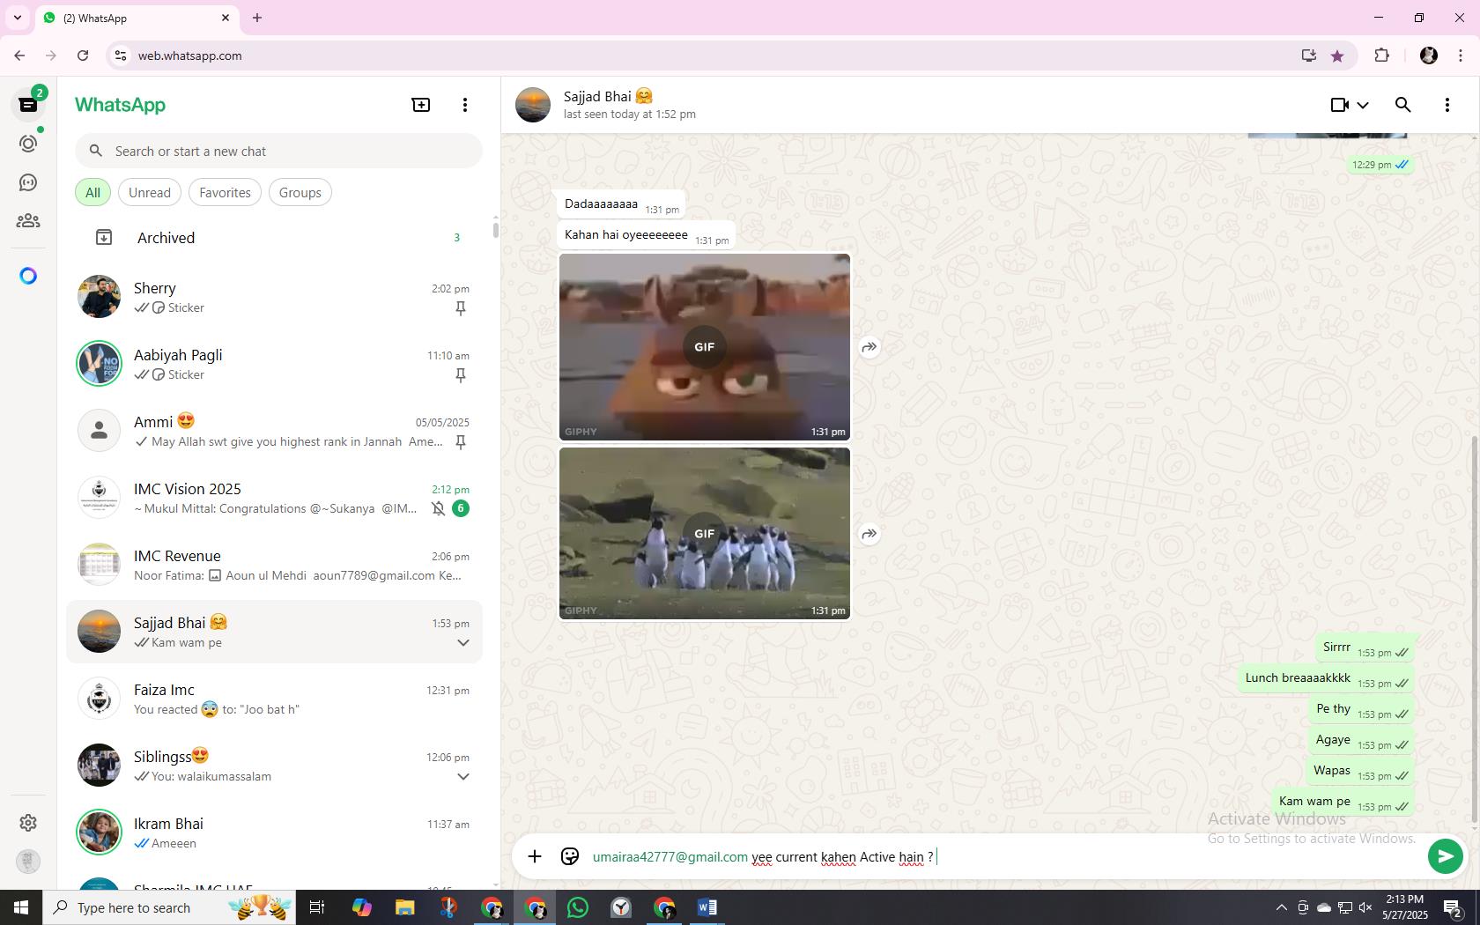
Task: Open the Communities icon in the sidebar
Action: pyautogui.click(x=28, y=221)
